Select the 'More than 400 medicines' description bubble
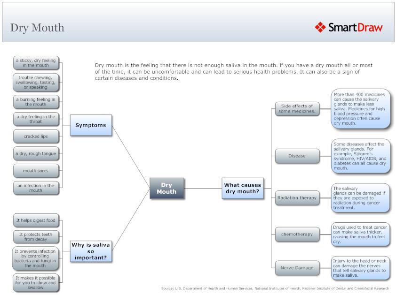This screenshot has height=295, width=396. 360,109
